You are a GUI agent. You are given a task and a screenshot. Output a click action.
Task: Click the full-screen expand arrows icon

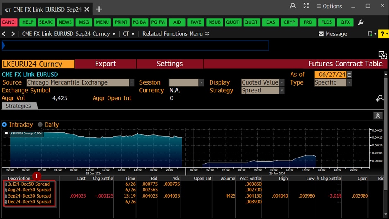(306, 6)
